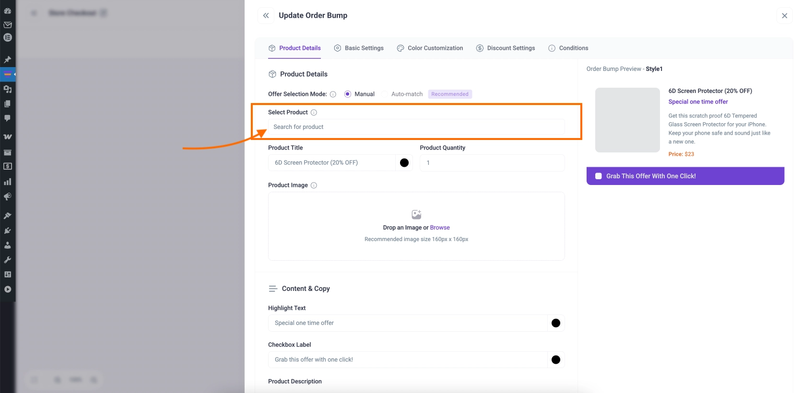Click the Product Image drop zone
The image size is (801, 393).
(416, 226)
